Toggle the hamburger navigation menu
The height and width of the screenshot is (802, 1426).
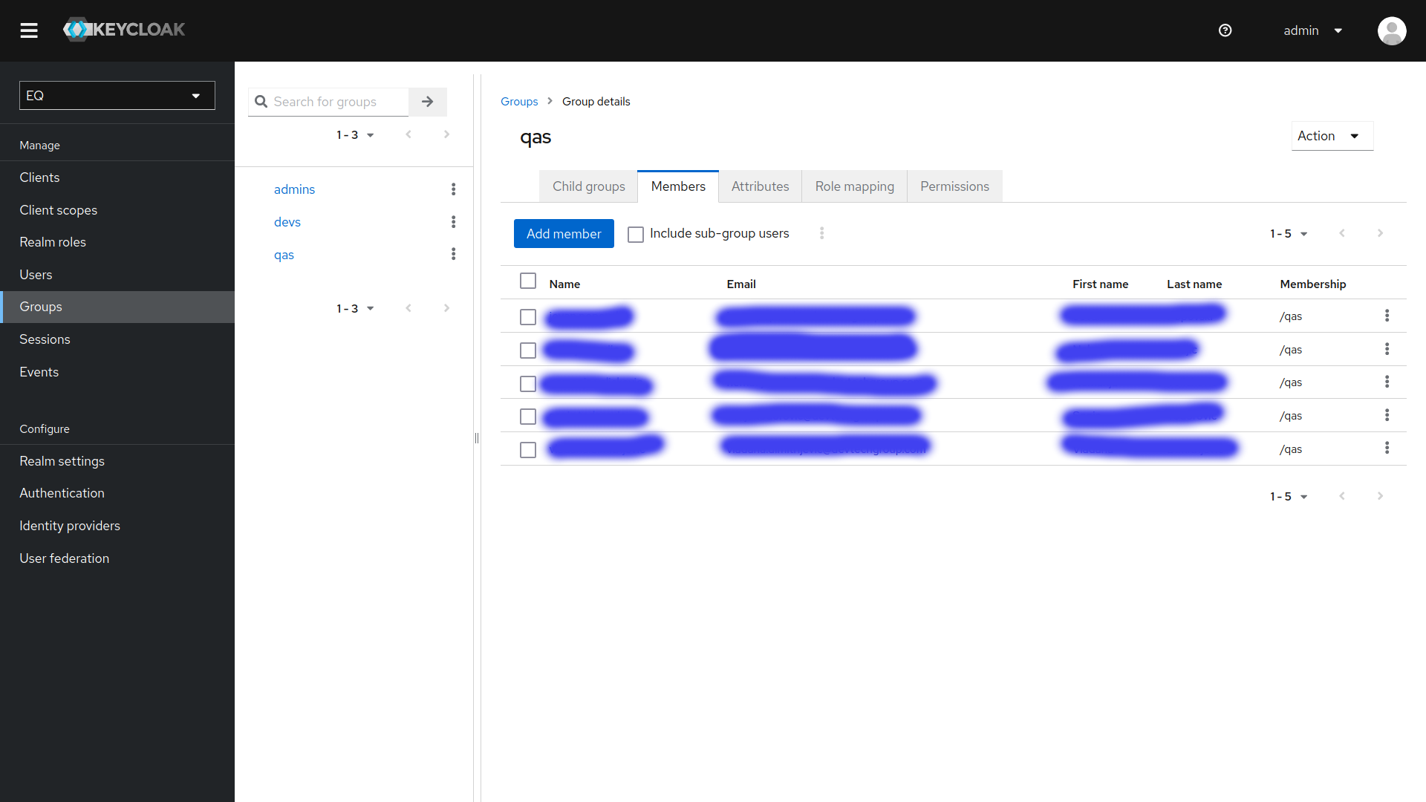[29, 30]
